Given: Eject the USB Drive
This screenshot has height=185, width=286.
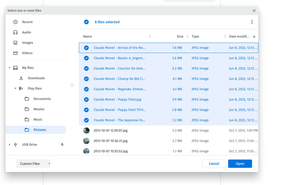Looking at the screenshot, I should (62, 144).
